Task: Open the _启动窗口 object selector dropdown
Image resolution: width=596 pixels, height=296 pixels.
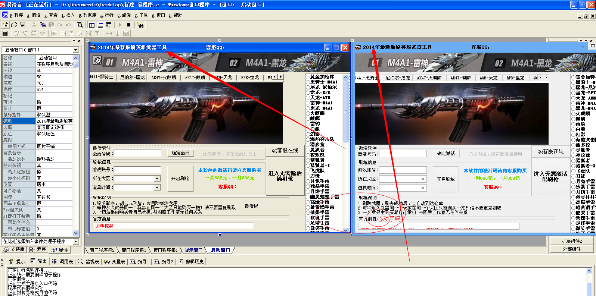Action: coord(75,50)
